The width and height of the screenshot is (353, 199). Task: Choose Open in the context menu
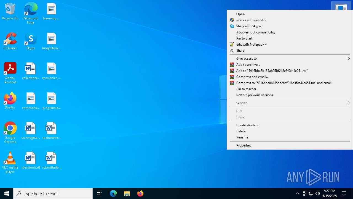[x=290, y=14]
